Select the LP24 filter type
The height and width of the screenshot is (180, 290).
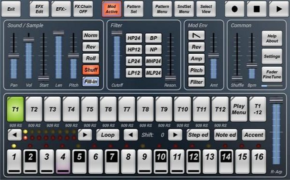pyautogui.click(x=134, y=61)
